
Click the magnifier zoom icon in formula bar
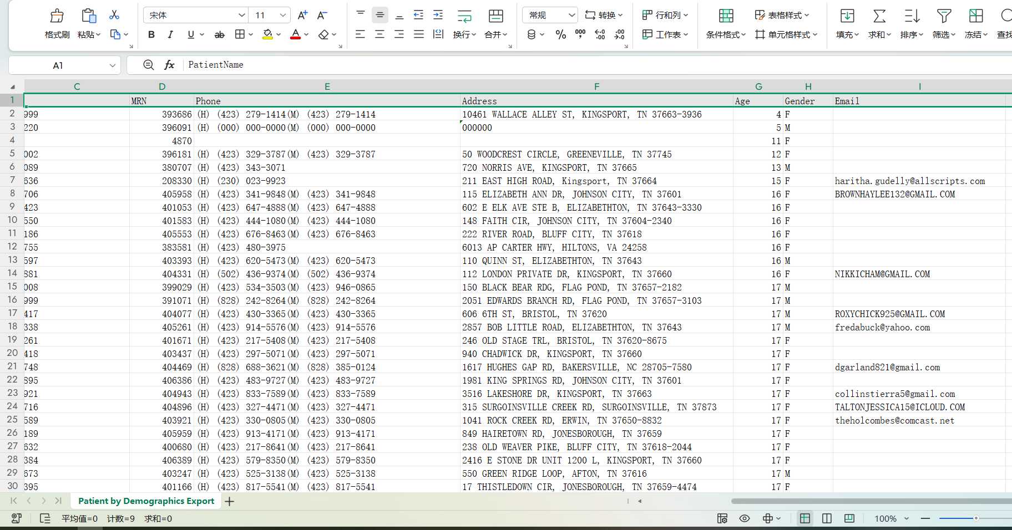148,65
